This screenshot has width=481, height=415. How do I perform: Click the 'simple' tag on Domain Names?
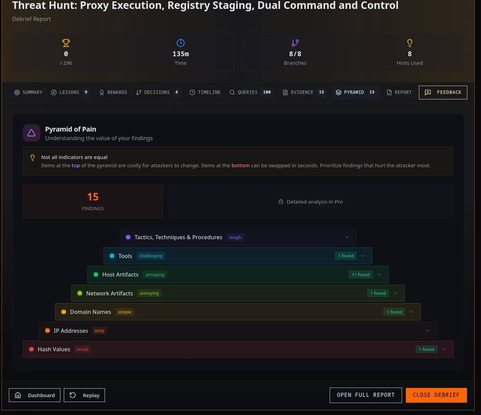pos(125,312)
